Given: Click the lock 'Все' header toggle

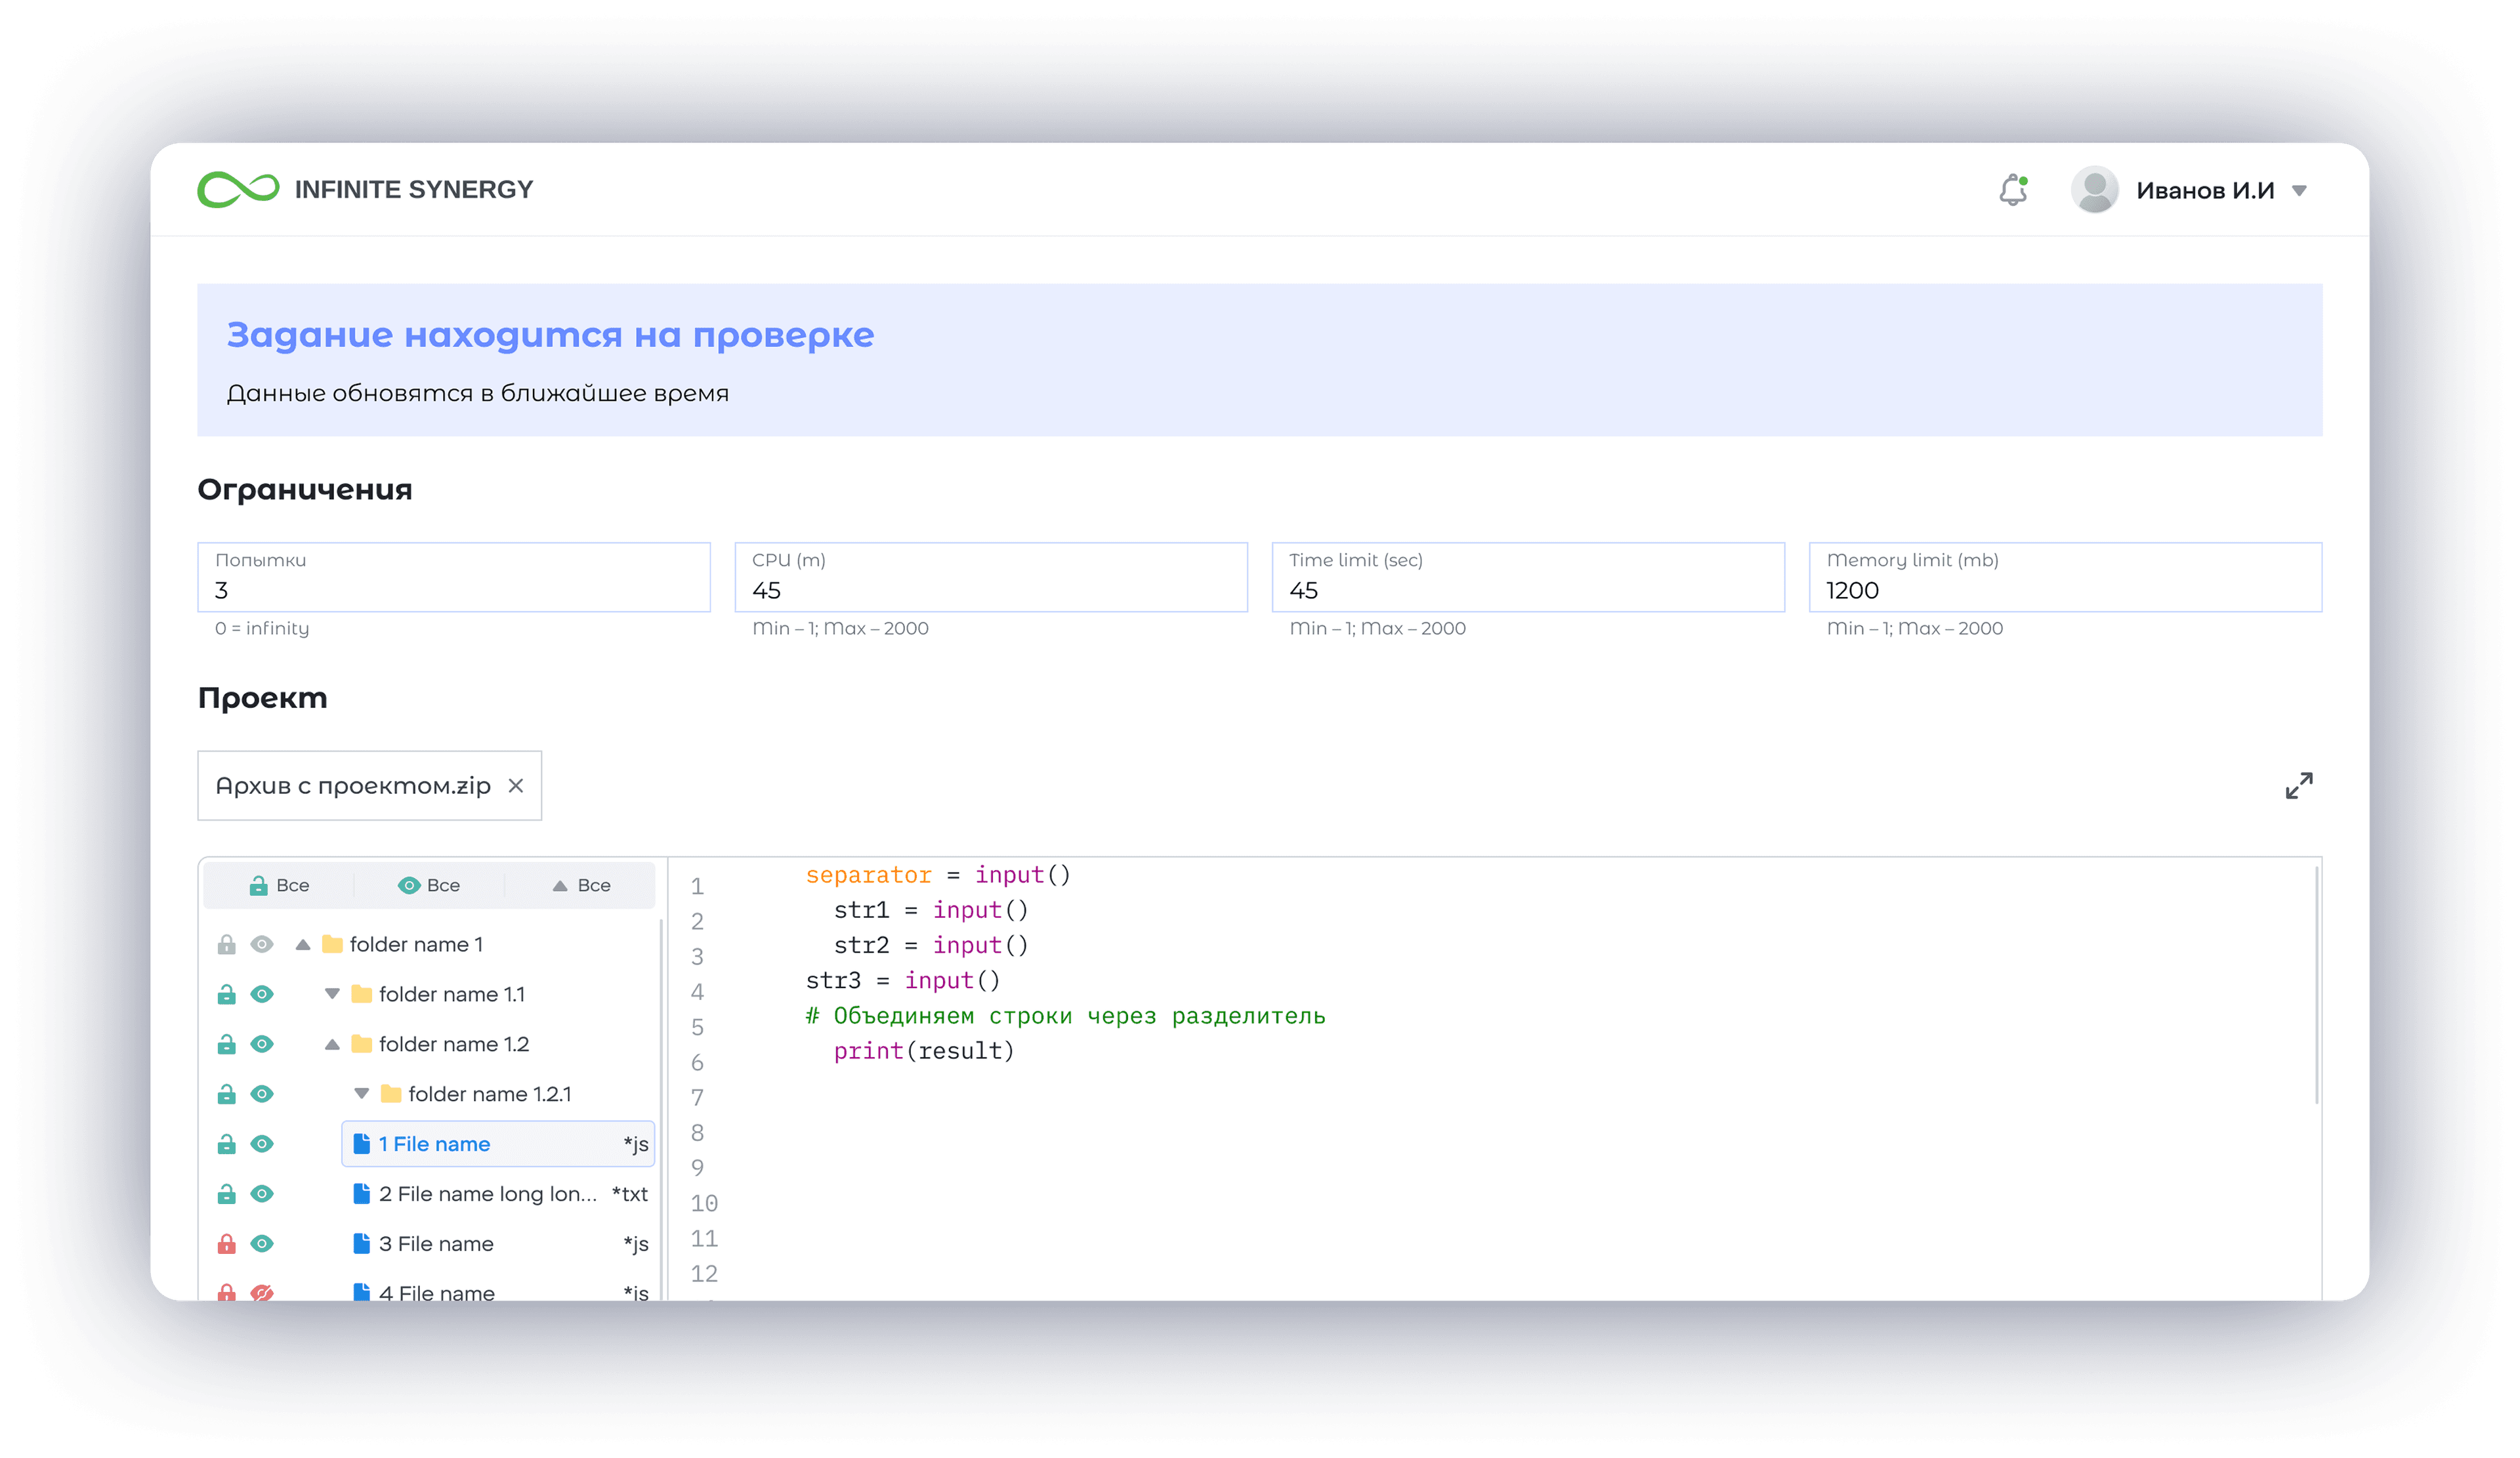Looking at the screenshot, I should pyautogui.click(x=279, y=885).
